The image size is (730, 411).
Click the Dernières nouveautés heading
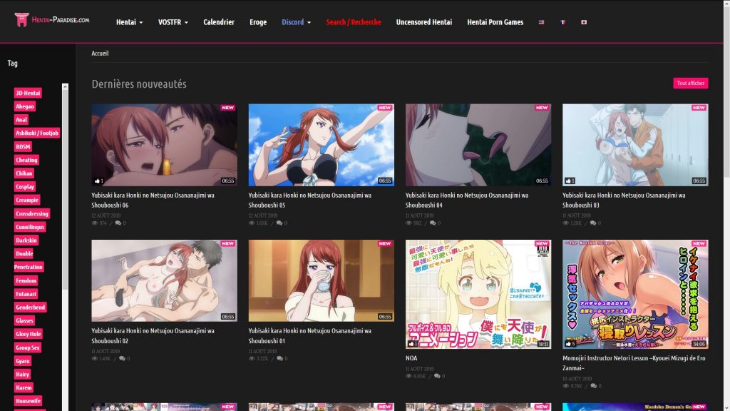(x=139, y=84)
